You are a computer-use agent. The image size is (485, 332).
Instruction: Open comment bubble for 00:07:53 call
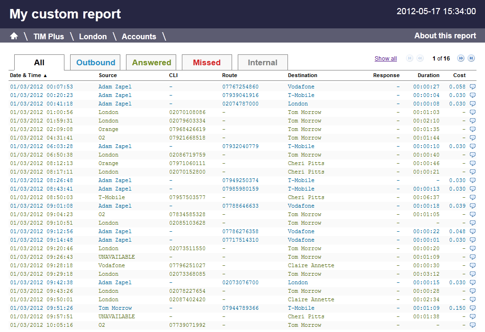472,87
